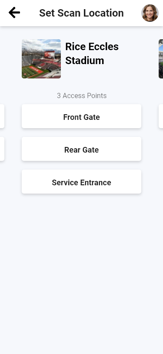The height and width of the screenshot is (354, 163).
Task: Click the next venue's first access point button
Action: tap(161, 116)
